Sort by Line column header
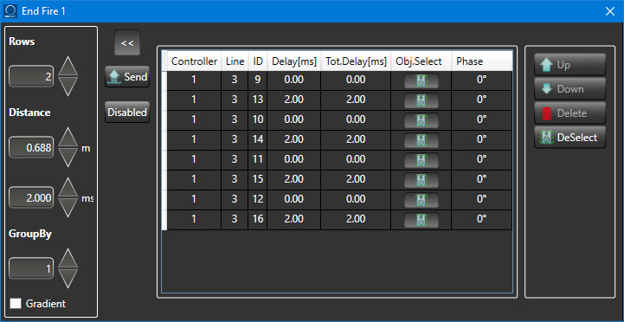The image size is (624, 322). pos(235,61)
